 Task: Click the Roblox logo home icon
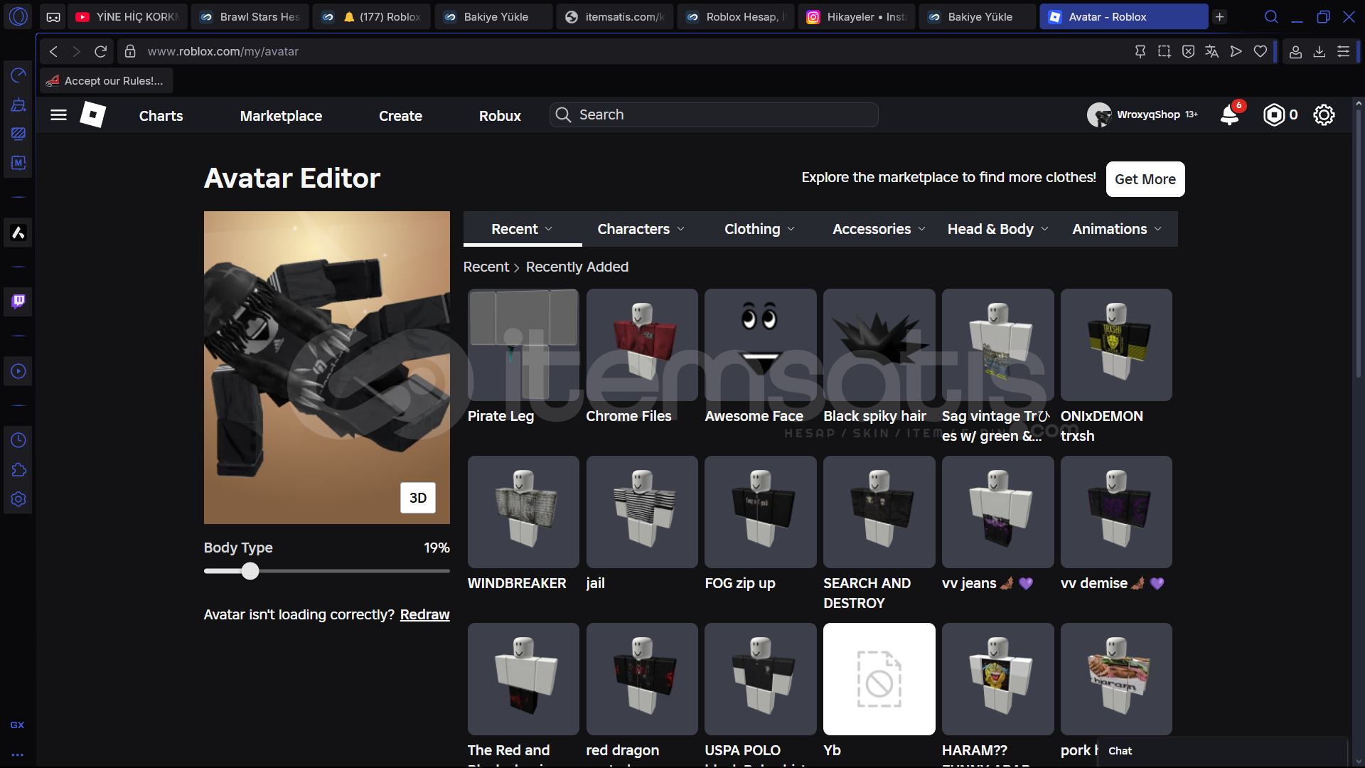pyautogui.click(x=93, y=114)
